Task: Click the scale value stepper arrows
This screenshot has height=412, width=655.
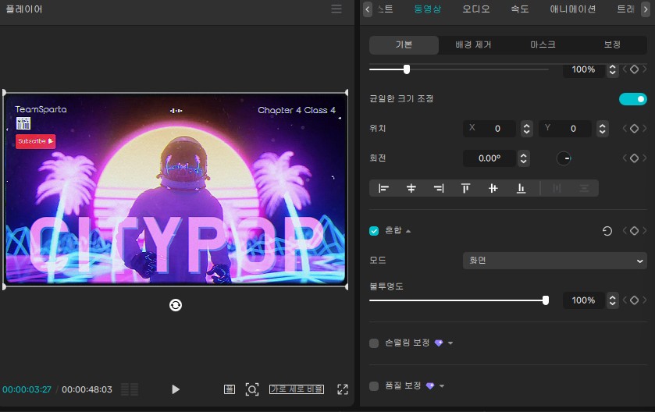Action: point(612,69)
